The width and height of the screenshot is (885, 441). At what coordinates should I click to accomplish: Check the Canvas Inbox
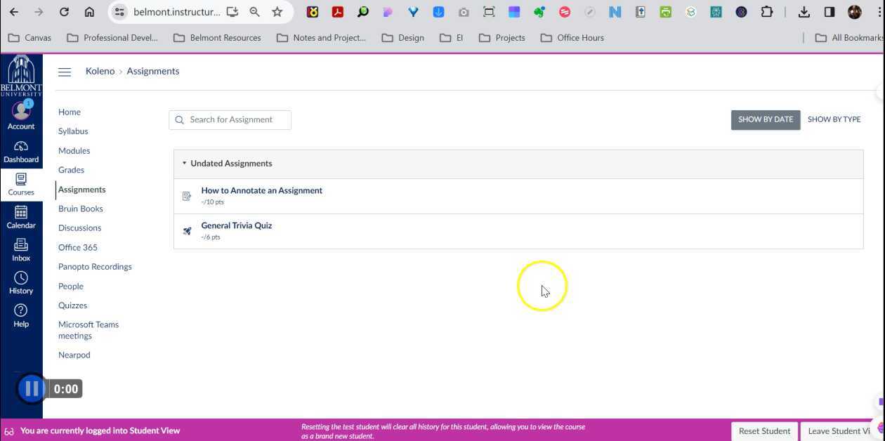click(x=21, y=249)
